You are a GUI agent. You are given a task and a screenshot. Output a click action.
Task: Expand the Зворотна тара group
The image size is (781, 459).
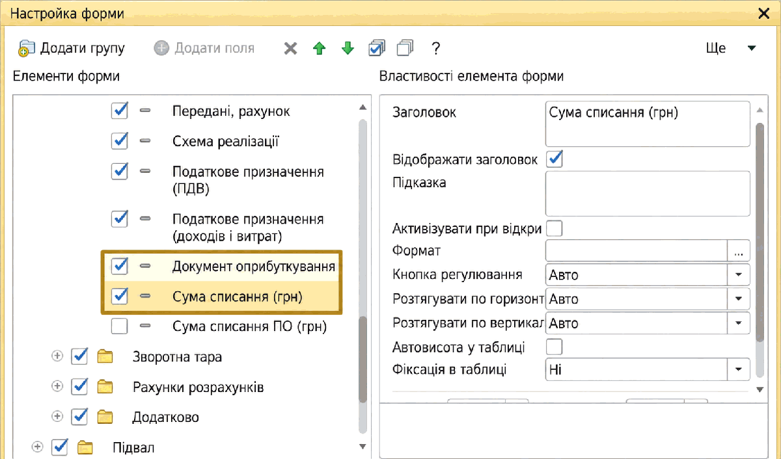(57, 357)
